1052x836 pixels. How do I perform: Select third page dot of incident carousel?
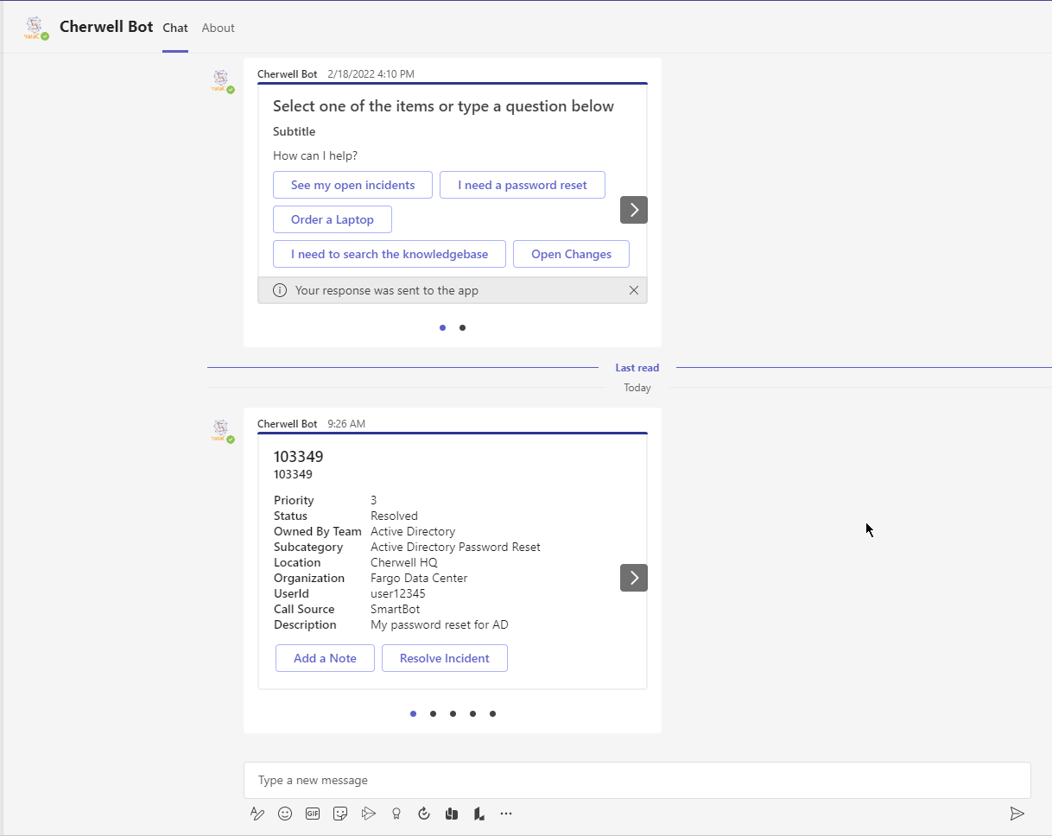tap(453, 713)
